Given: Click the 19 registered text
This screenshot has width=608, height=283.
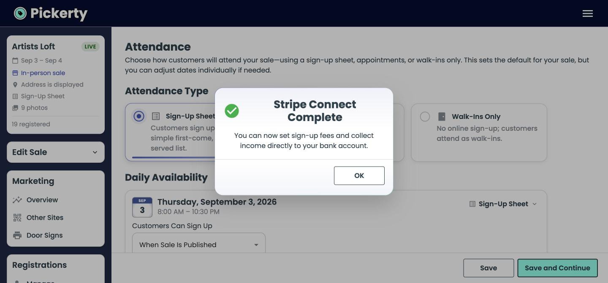Looking at the screenshot, I should point(31,124).
